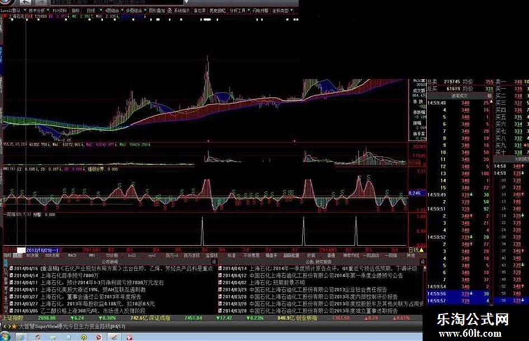The height and width of the screenshot is (341, 529).
Task: Open the Windows Start button
Action: tap(5, 337)
